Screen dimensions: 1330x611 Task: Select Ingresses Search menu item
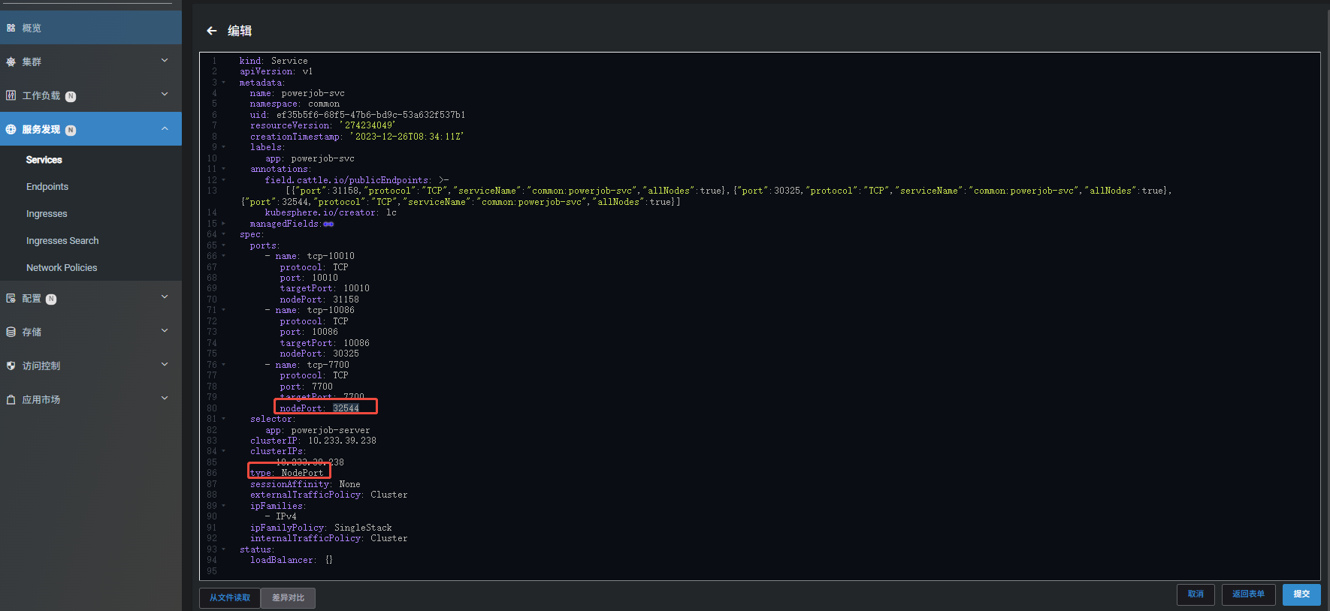click(62, 241)
